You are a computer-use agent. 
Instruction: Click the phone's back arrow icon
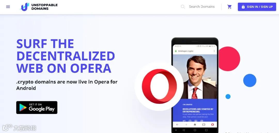(177, 125)
